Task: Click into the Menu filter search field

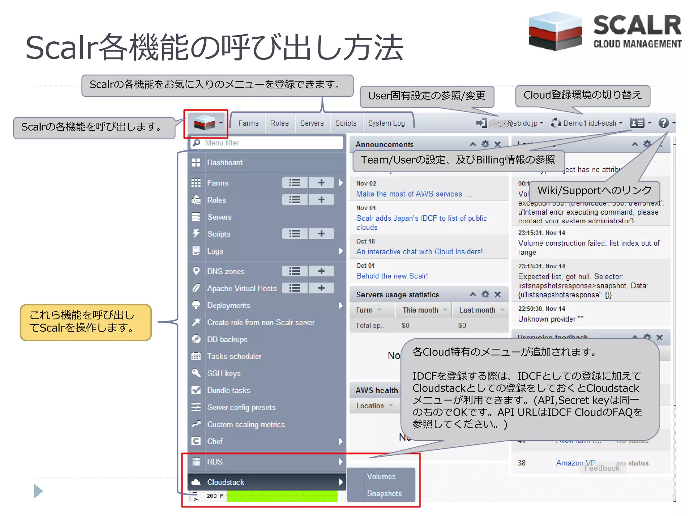Action: (x=267, y=143)
